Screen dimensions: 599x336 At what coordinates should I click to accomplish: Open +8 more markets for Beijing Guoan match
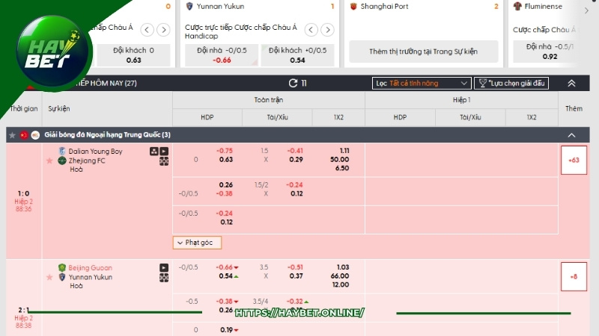tap(574, 276)
